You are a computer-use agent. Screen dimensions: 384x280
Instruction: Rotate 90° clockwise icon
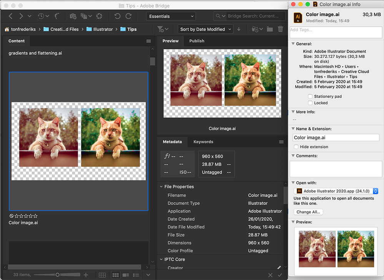(128, 16)
